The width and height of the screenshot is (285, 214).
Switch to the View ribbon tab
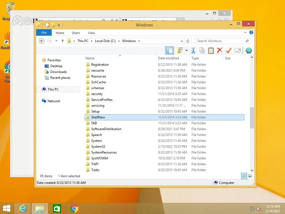coord(91,33)
